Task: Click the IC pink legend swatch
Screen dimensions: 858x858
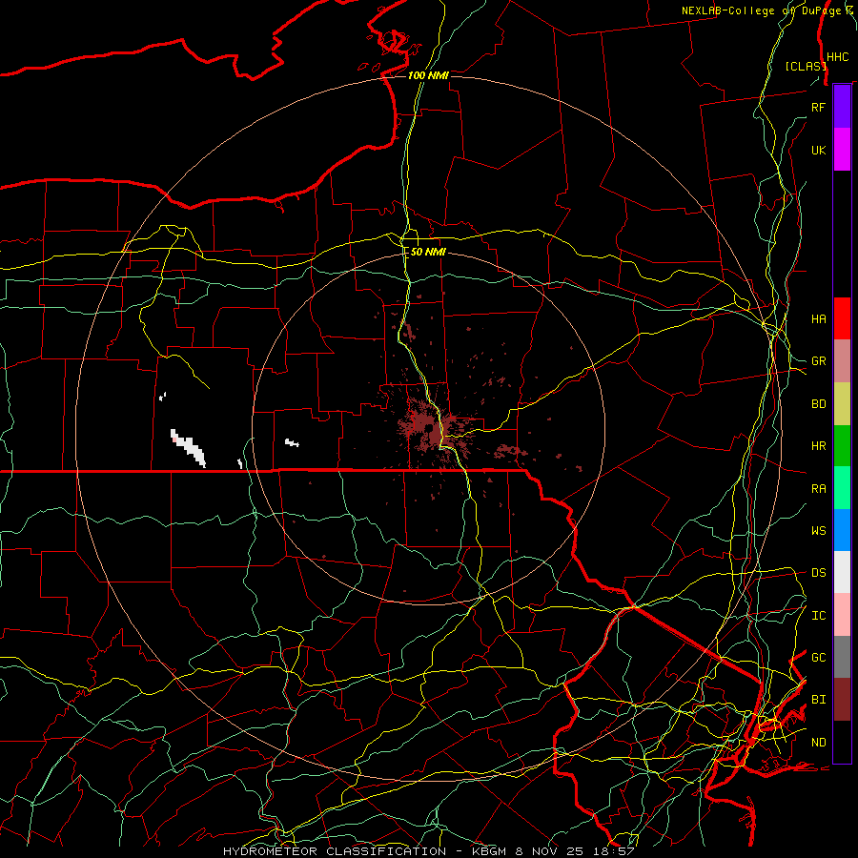Action: point(842,615)
